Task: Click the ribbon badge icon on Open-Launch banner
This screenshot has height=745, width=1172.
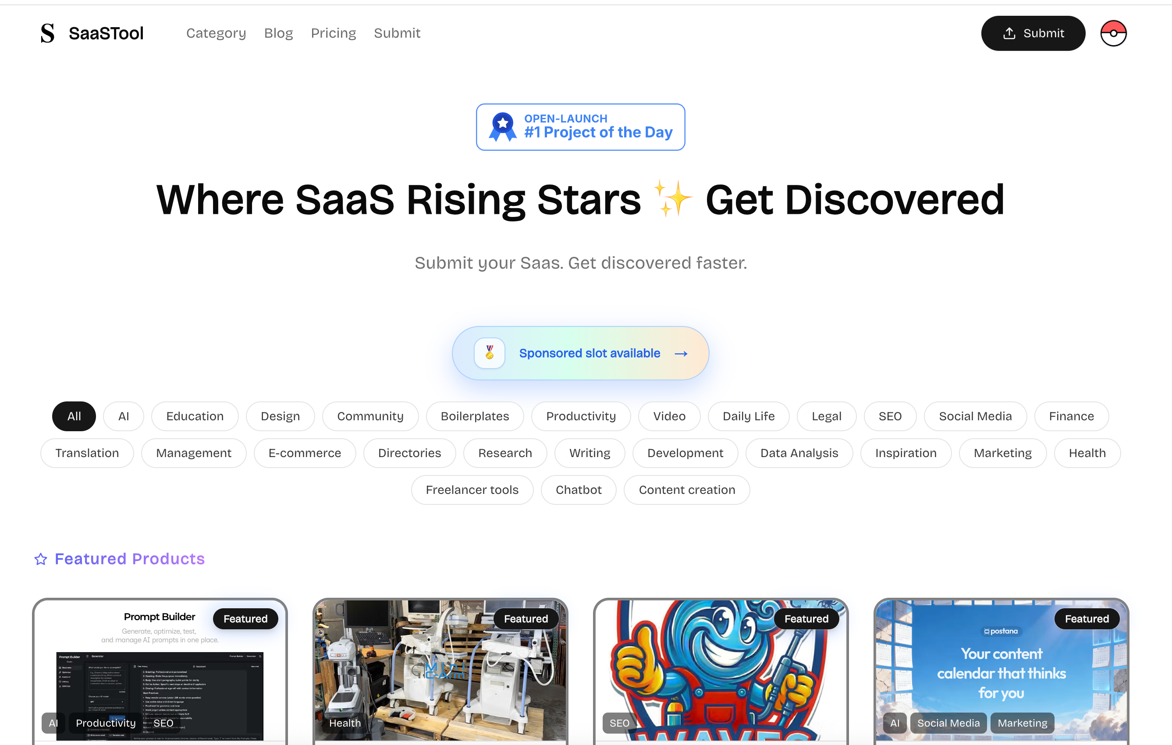Action: pos(503,127)
